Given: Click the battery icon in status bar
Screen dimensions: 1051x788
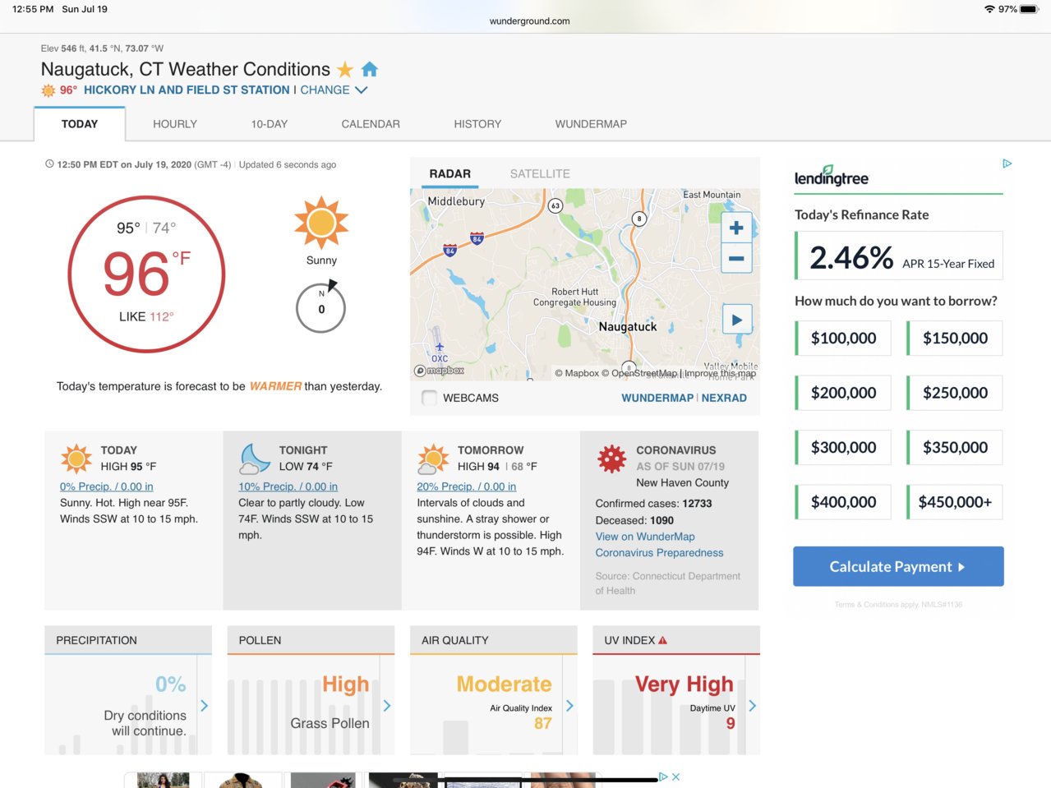Looking at the screenshot, I should click(1029, 9).
